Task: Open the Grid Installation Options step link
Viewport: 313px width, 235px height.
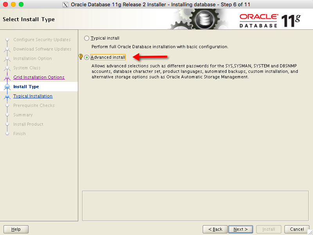Action: tap(39, 77)
